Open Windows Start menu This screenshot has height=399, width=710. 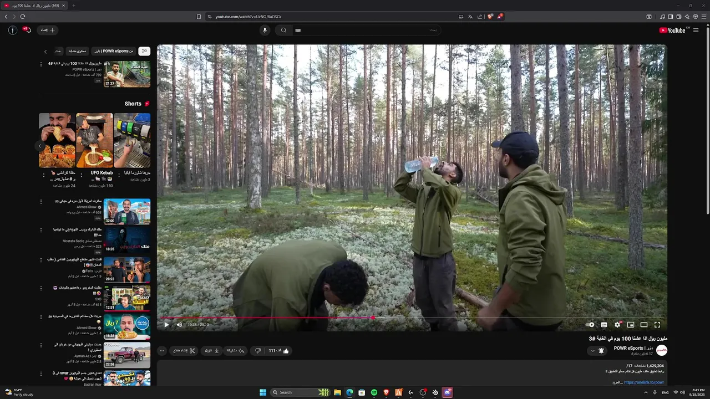[x=263, y=392]
